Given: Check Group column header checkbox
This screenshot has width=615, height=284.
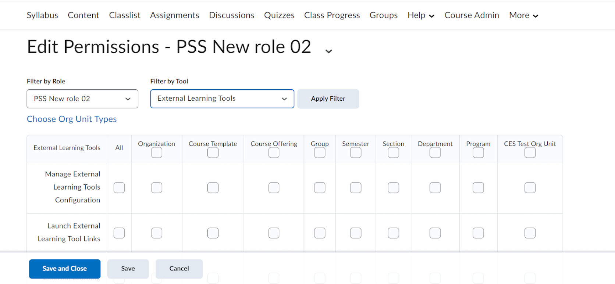Looking at the screenshot, I should coord(320,152).
